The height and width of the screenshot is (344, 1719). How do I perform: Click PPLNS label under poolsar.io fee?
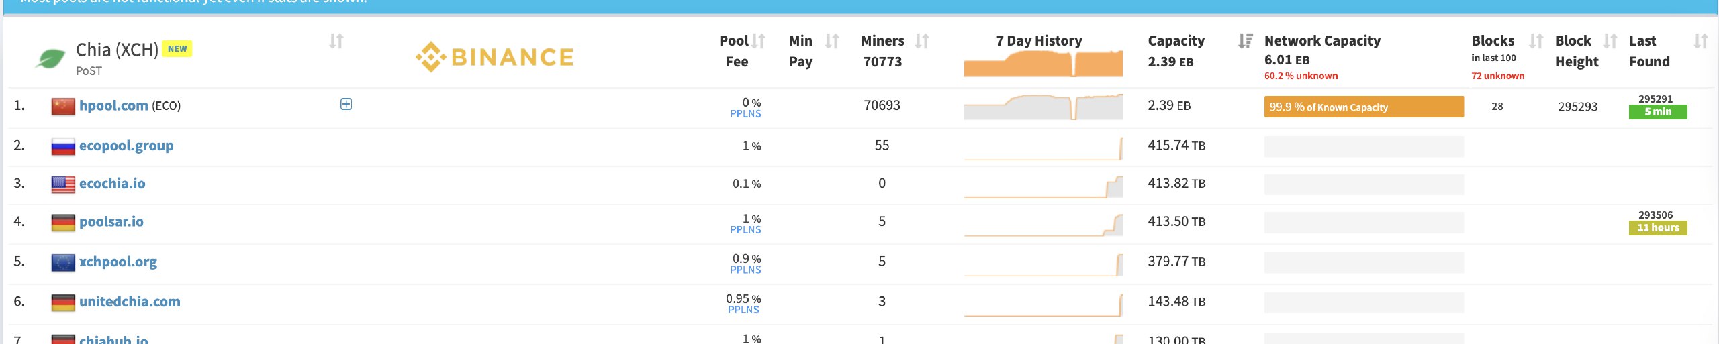pos(745,230)
